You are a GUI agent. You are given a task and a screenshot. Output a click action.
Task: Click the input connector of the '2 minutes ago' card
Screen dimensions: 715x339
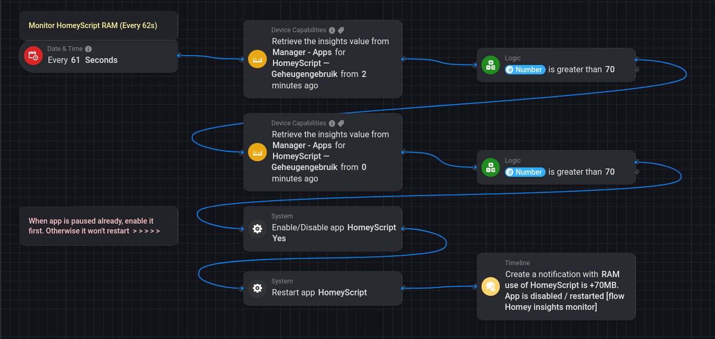(x=242, y=59)
